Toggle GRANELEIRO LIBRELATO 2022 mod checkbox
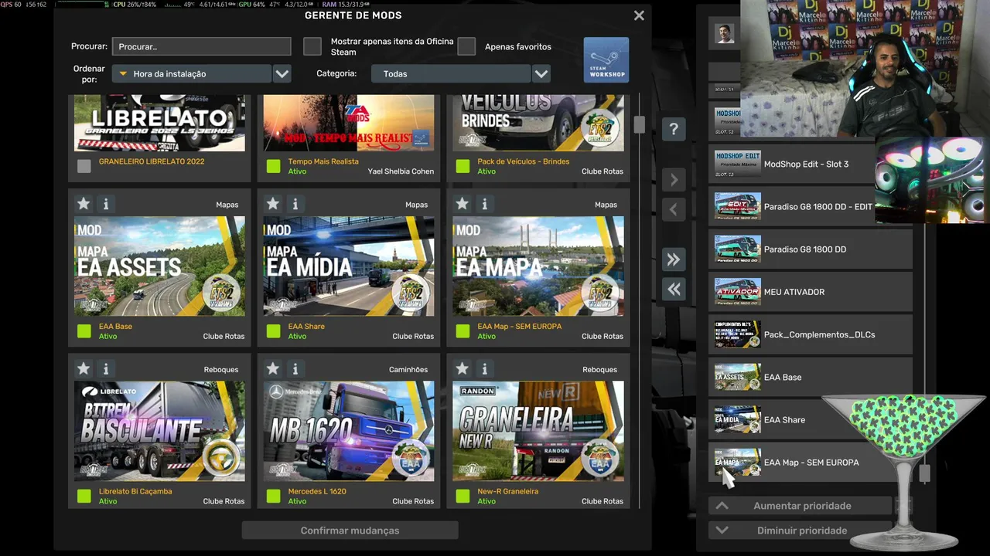 coord(84,166)
